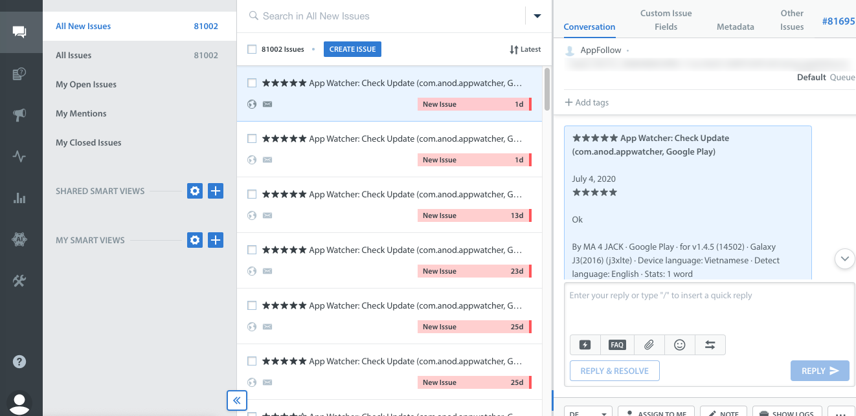Add a new My Smart View

216,240
